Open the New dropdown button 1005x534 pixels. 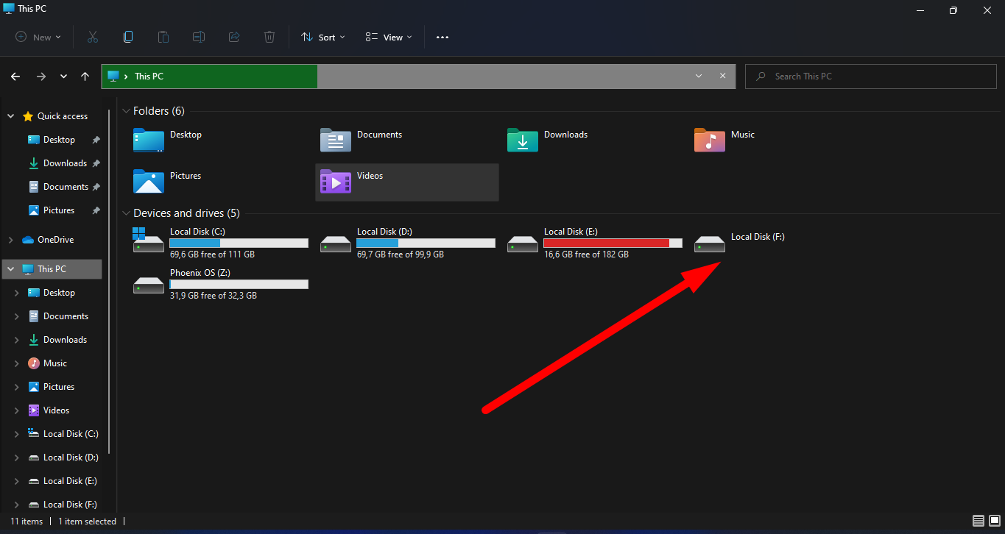click(38, 37)
